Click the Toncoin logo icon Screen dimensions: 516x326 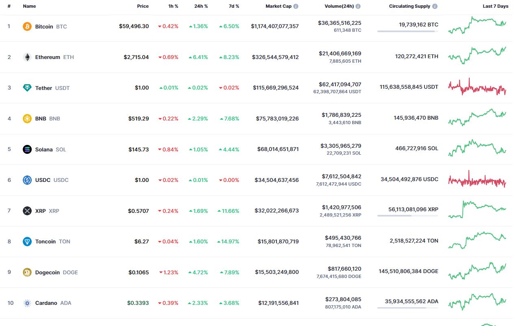coord(27,241)
